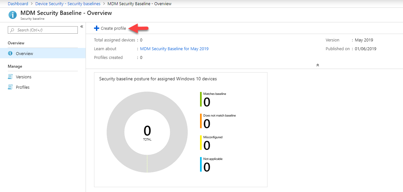Click the Profiles document icon in sidebar
This screenshot has height=192, width=403.
tap(10, 87)
